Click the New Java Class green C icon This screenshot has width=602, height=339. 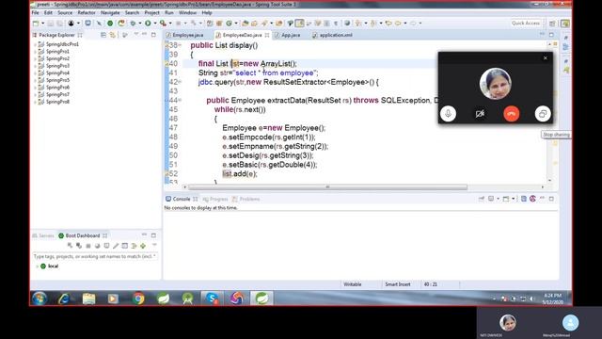click(x=229, y=24)
